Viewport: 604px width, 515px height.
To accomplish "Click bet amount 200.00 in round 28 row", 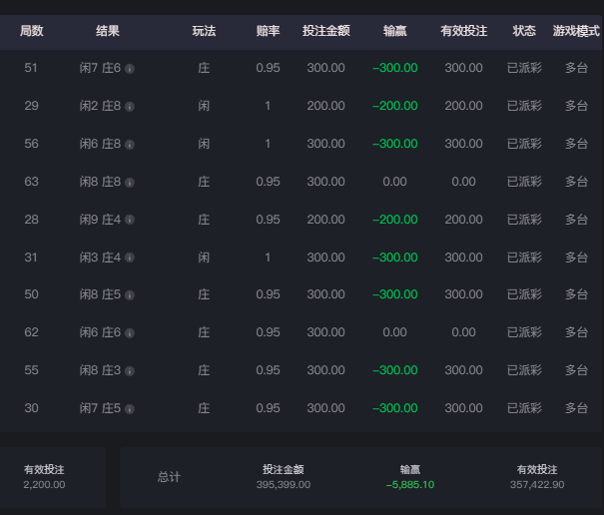I will click(325, 220).
